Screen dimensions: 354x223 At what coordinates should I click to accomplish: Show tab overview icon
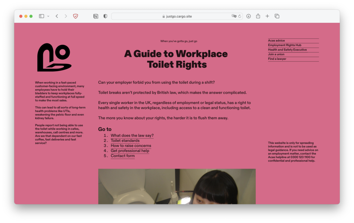[277, 16]
